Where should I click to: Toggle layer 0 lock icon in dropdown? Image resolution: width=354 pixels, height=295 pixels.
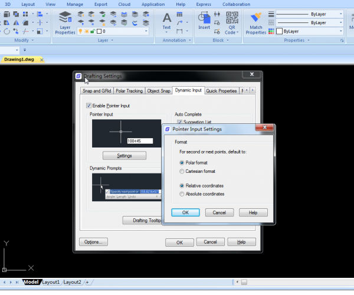[93, 31]
